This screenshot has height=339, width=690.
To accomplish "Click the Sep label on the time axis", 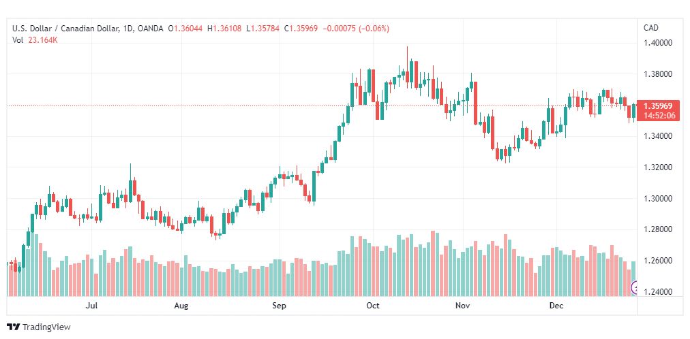I will (x=279, y=306).
